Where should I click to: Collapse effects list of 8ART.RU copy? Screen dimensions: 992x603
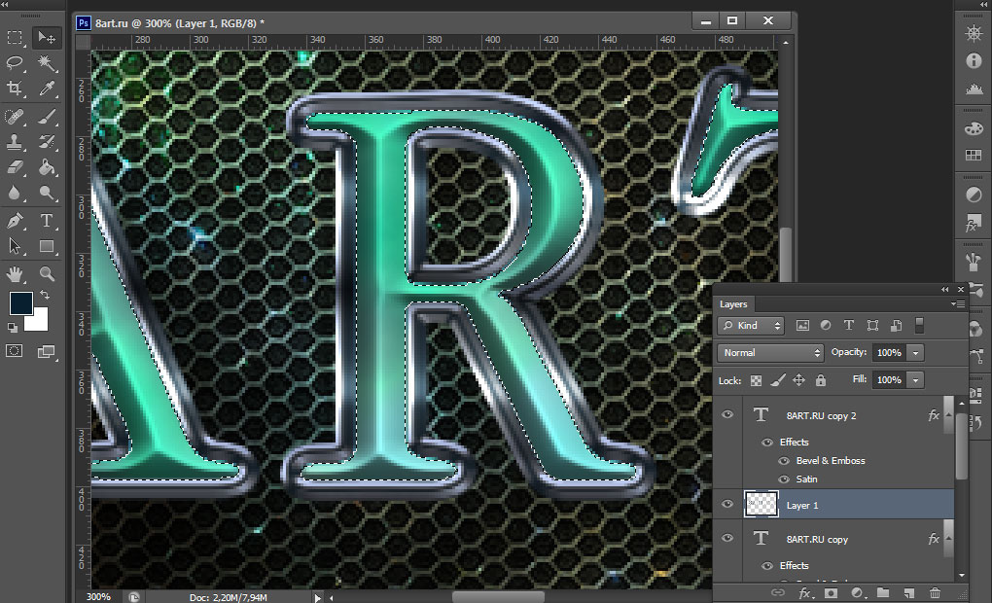(x=948, y=538)
